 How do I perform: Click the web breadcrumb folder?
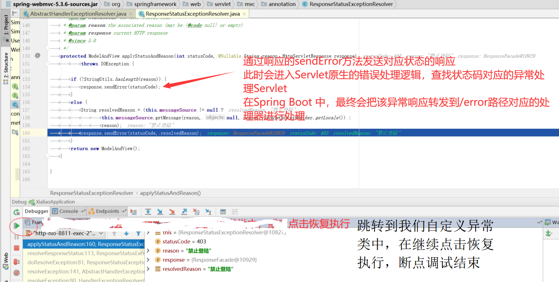pos(191,4)
